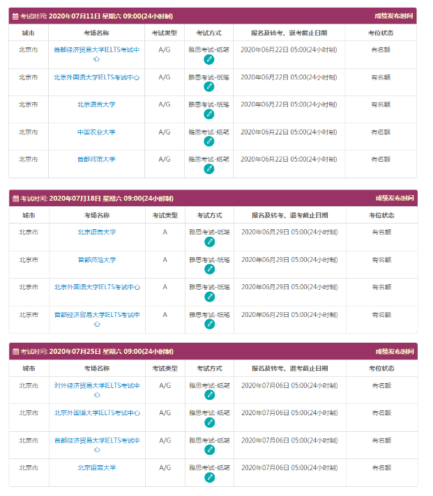The height and width of the screenshot is (496, 433).
Task: Open 成绩发布时间 link for July 25 exam
Action: (x=394, y=352)
